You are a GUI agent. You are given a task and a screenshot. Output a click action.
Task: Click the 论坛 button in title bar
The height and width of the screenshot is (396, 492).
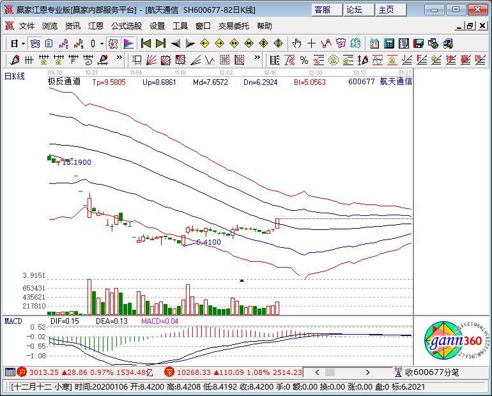[358, 10]
